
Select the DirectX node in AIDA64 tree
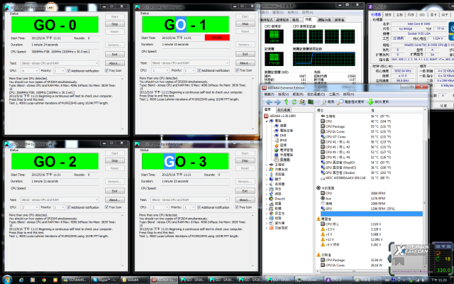(279, 199)
